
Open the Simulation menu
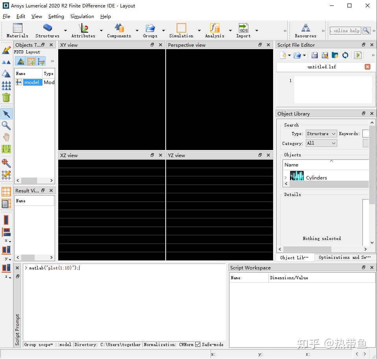tap(82, 16)
